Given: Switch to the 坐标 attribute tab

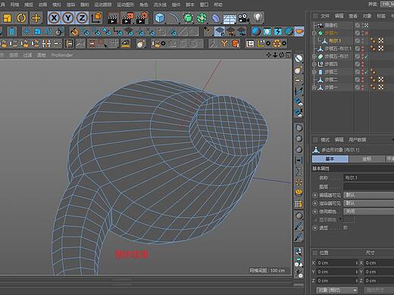Looking at the screenshot, I should point(367,159).
